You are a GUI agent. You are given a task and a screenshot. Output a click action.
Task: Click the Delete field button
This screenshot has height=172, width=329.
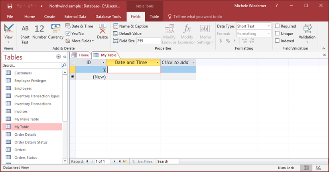pos(102,32)
